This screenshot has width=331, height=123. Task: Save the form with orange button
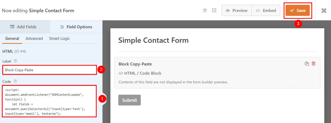(298, 10)
